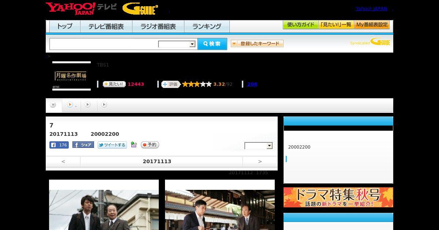Click the 12443 want-to-watch count
439x230 pixels.
[x=136, y=84]
